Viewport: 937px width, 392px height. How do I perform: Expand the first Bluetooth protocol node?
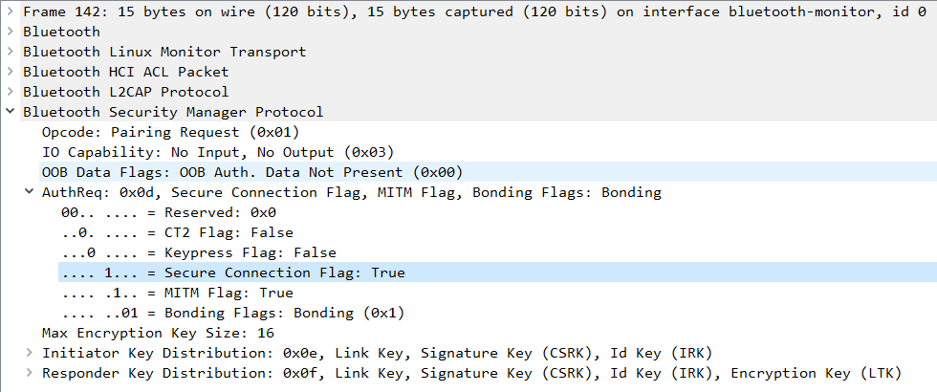tap(11, 32)
